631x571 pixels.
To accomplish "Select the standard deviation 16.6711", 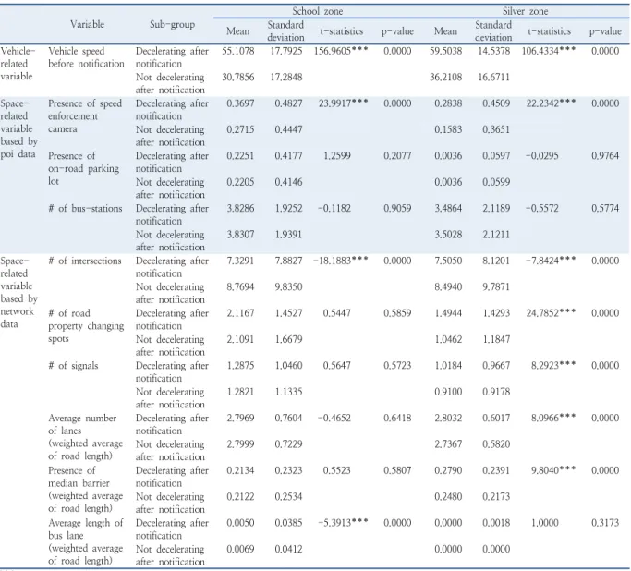I will click(493, 78).
